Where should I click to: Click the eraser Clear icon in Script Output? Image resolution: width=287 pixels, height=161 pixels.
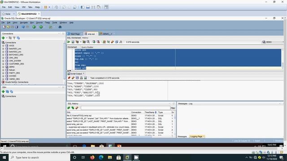(x=73, y=78)
